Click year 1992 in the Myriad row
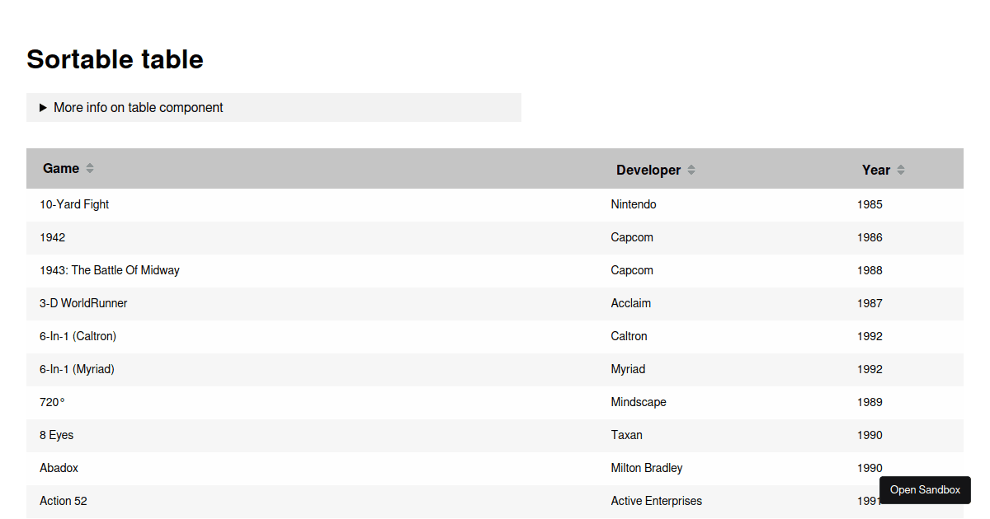Image resolution: width=990 pixels, height=519 pixels. (870, 369)
